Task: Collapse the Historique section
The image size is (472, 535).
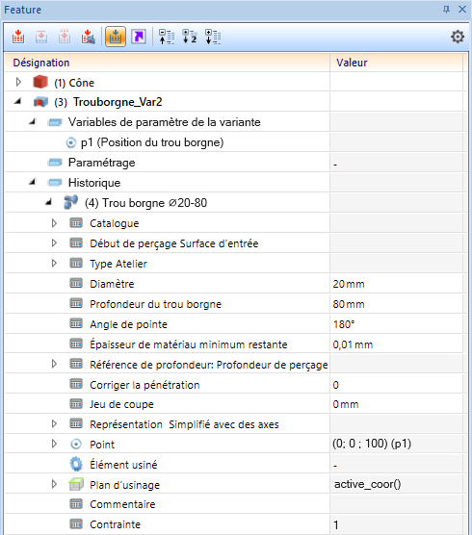Action: pos(33,182)
